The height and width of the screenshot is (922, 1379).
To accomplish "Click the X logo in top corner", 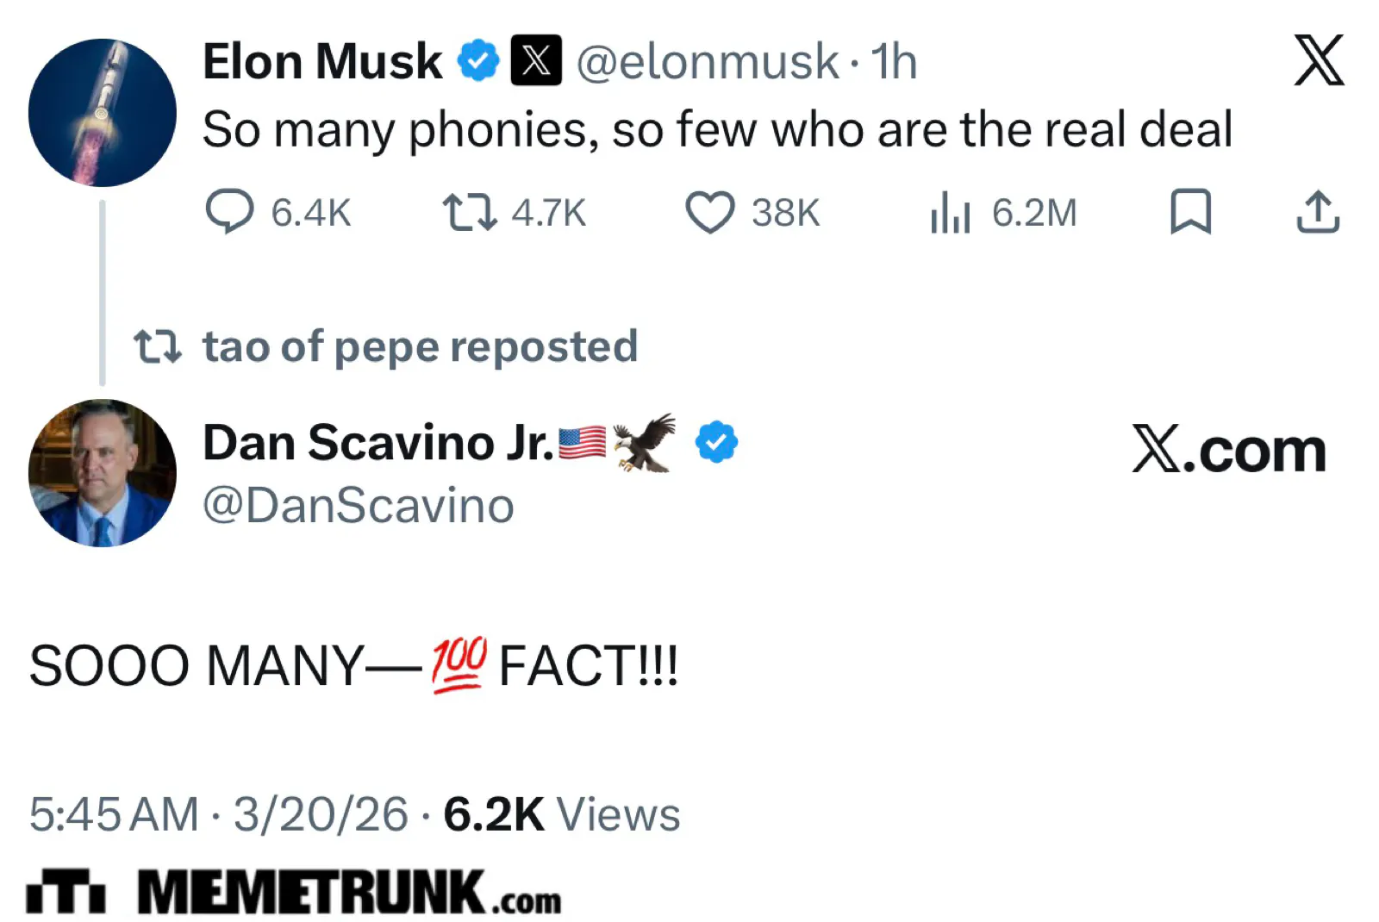I will pos(1319,60).
